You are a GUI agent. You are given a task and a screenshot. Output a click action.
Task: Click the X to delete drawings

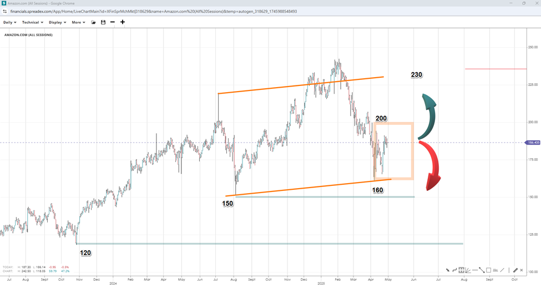tap(523, 270)
